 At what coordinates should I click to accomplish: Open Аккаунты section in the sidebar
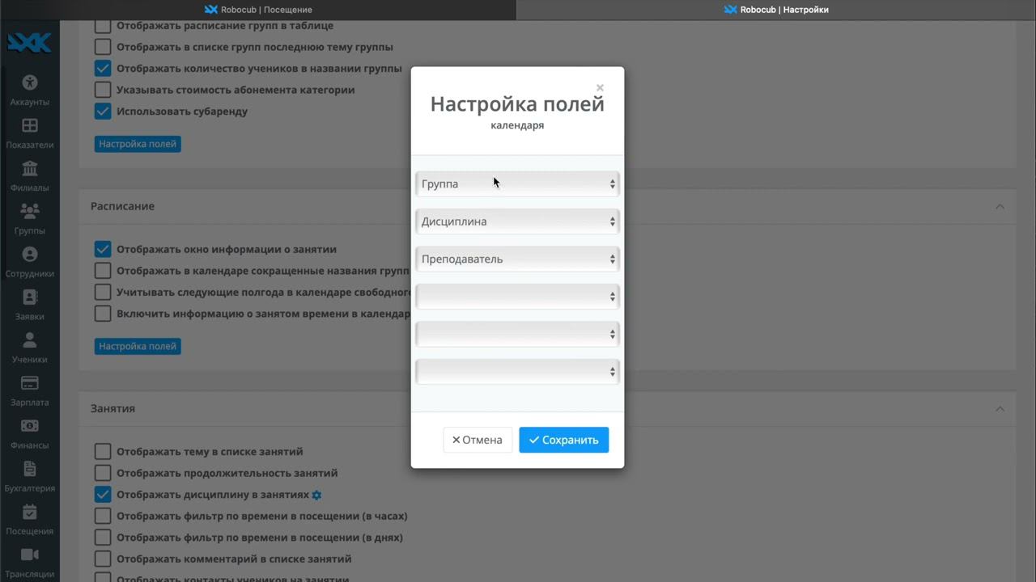pyautogui.click(x=30, y=89)
